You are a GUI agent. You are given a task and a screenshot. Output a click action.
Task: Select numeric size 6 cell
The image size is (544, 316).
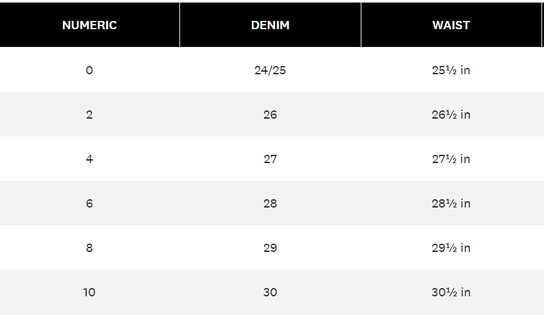pos(89,204)
